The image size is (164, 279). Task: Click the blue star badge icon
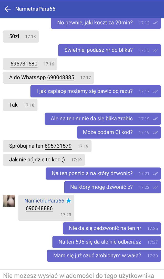click(69, 201)
